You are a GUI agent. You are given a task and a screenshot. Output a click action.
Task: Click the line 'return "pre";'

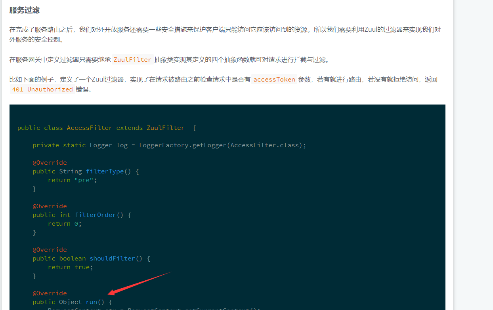[x=72, y=180]
